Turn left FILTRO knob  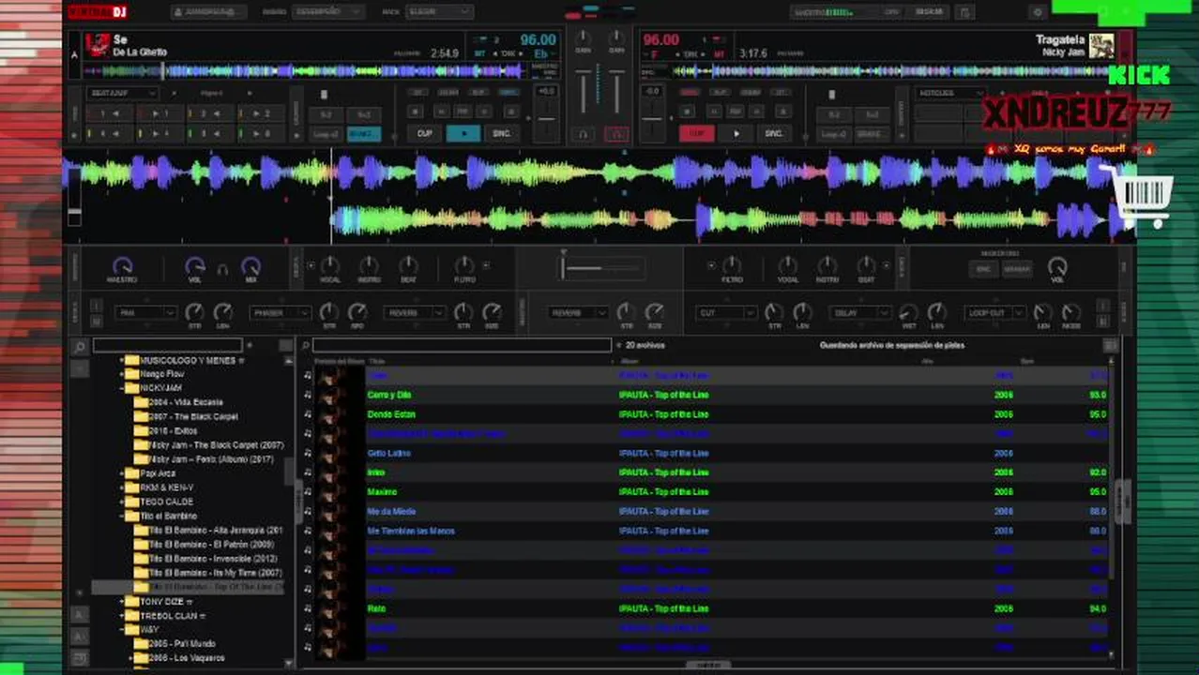tap(464, 266)
